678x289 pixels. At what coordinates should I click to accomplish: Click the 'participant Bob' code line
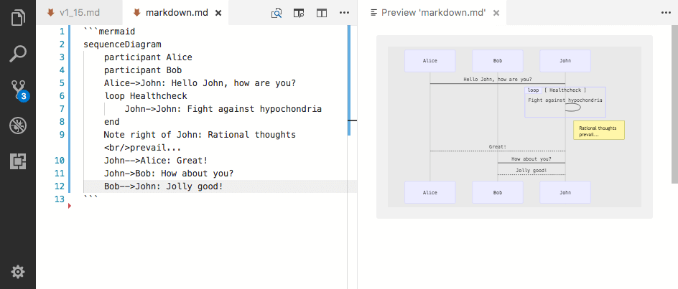point(143,70)
